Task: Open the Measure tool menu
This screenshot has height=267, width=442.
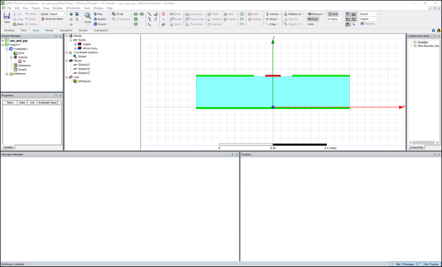Action: (316, 14)
